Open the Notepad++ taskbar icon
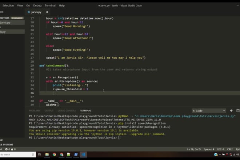The width and height of the screenshot is (240, 160). tap(69, 155)
